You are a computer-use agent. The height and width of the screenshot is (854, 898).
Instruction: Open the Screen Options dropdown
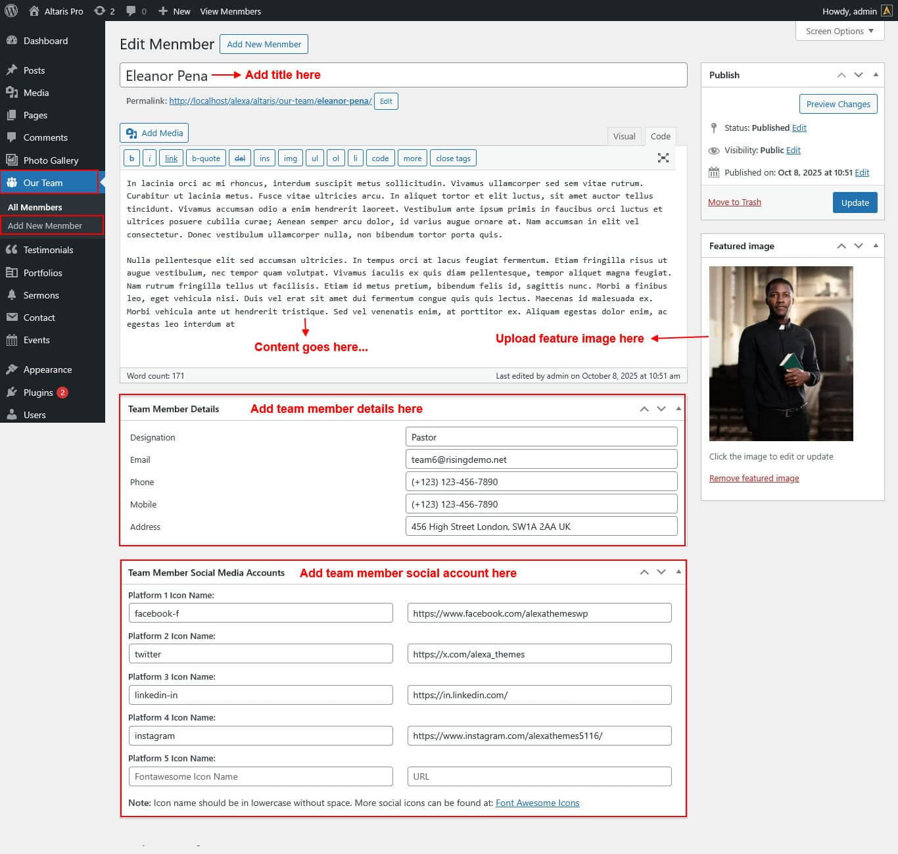pos(839,31)
